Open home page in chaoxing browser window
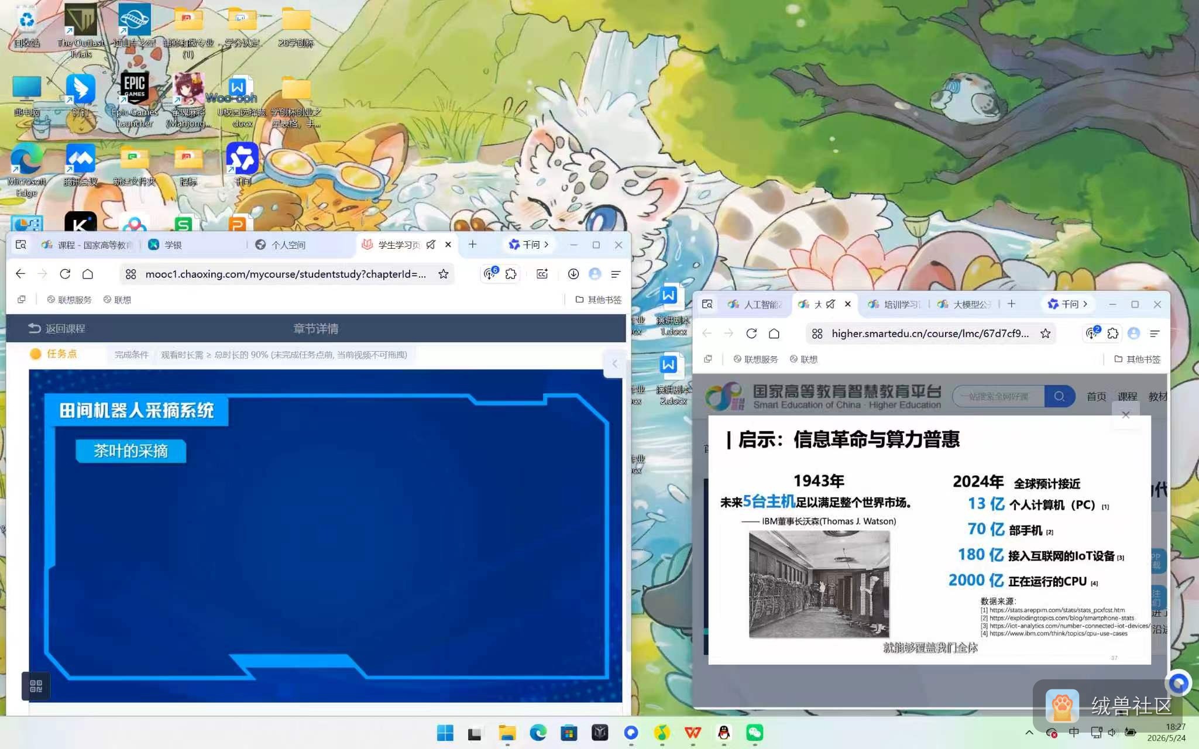The width and height of the screenshot is (1199, 749). 88,274
